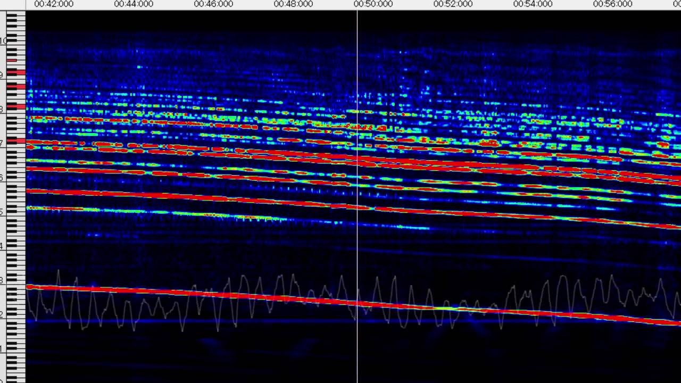The height and width of the screenshot is (383, 681).
Task: Click the 00:50:000 time ruler label
Action: point(373,4)
